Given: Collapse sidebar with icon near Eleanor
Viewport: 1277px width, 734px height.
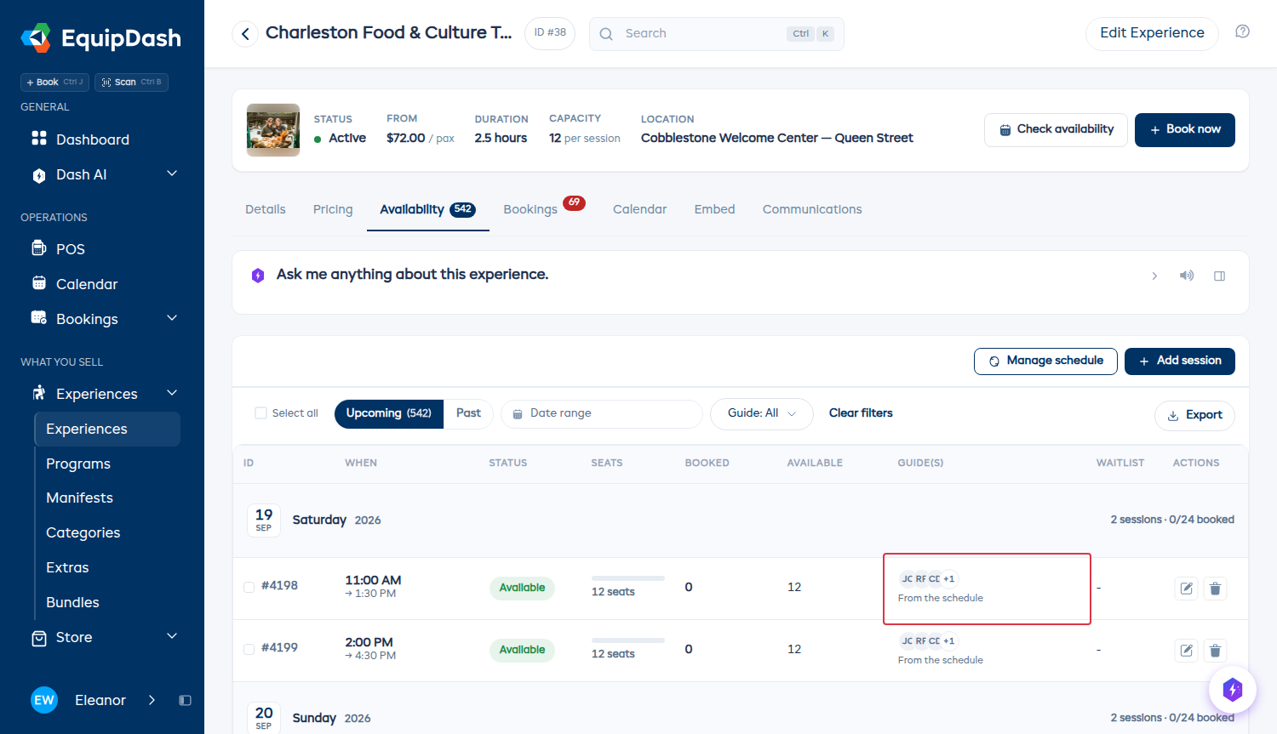Looking at the screenshot, I should point(185,700).
